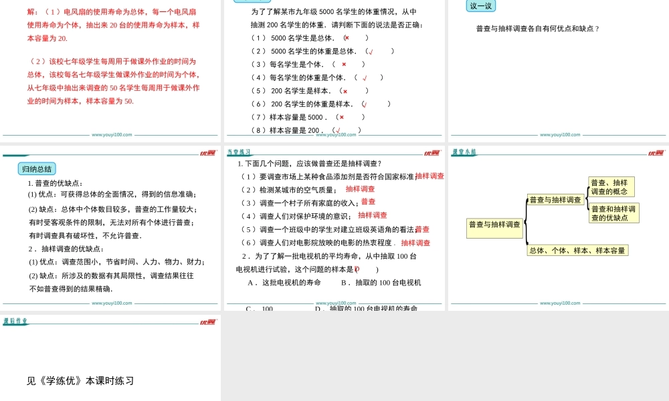The image size is (669, 401).
Task: Select the 普查和抽样调查的优缺点 mind map box
Action: [x=613, y=213]
